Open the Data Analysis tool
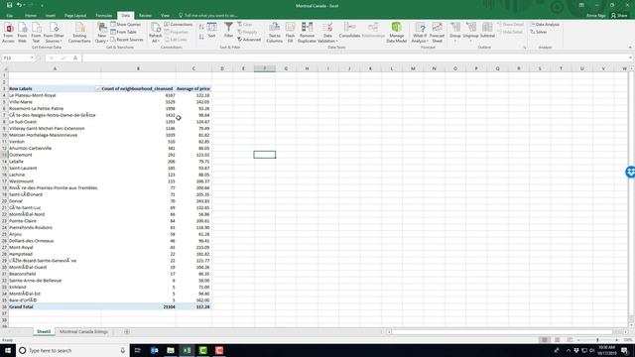Viewport: 635px width, 357px height. [x=545, y=24]
